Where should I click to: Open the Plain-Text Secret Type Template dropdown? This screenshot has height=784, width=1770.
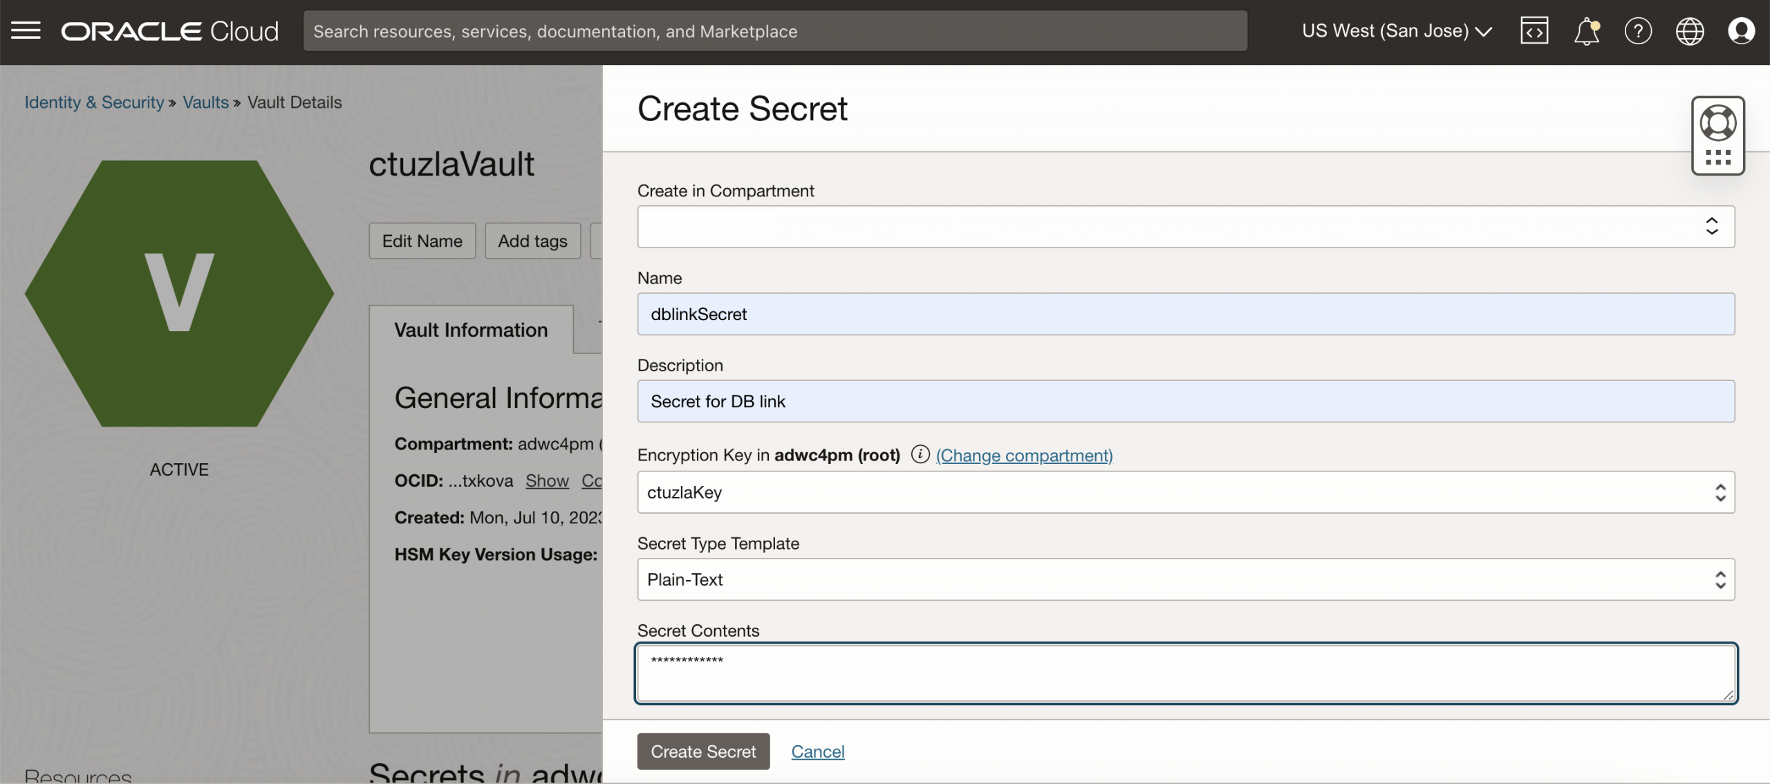tap(1720, 579)
